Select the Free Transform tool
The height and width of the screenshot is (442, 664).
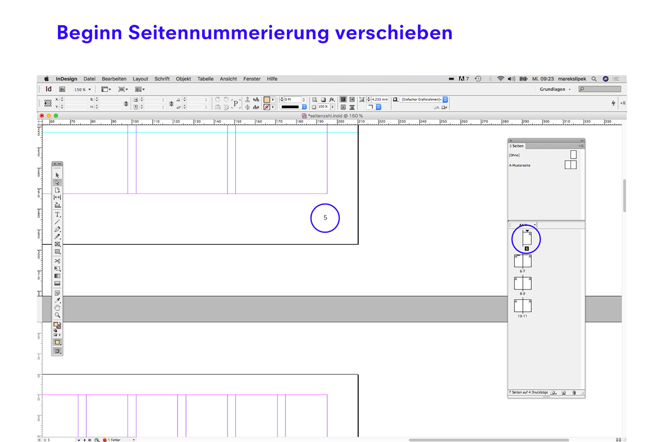pos(57,268)
